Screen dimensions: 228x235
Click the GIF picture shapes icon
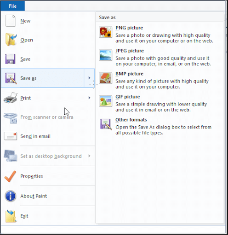(105, 101)
